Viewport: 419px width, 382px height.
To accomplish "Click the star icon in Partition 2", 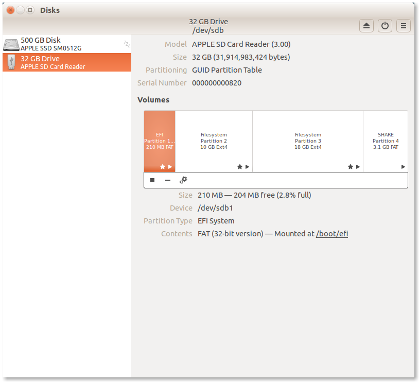I will coord(239,167).
